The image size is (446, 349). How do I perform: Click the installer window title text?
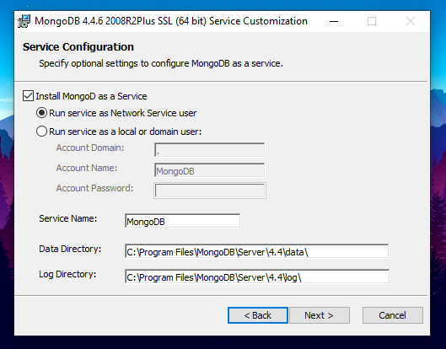(171, 21)
